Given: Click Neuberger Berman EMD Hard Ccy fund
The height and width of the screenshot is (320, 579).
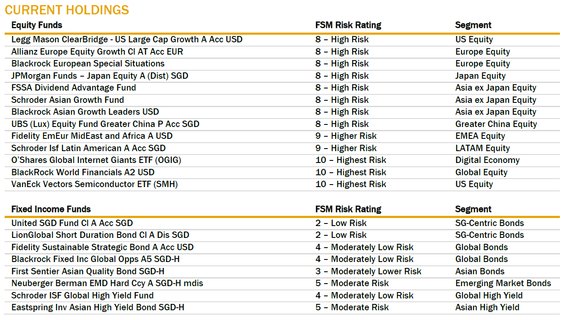Looking at the screenshot, I should (107, 283).
